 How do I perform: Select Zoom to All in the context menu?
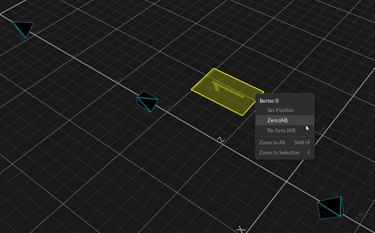pyautogui.click(x=285, y=142)
